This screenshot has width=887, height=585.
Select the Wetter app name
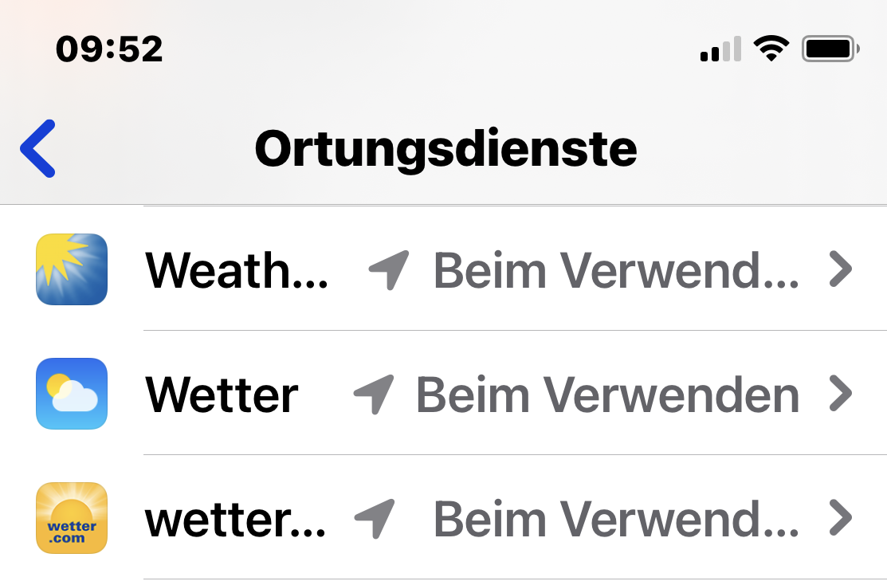222,395
